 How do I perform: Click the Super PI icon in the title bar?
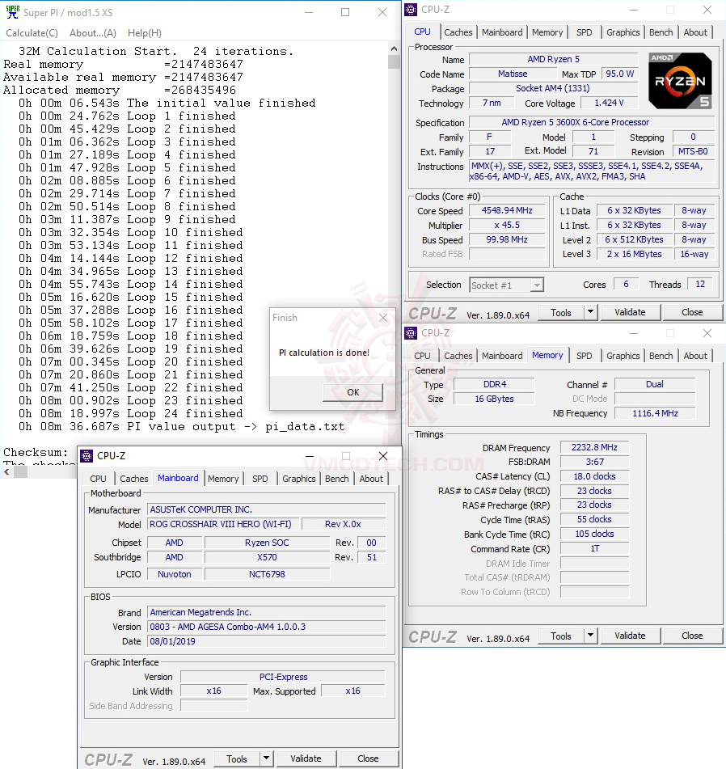[x=11, y=11]
